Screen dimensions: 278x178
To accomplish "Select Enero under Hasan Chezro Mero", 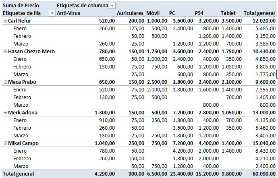I will [20, 59].
